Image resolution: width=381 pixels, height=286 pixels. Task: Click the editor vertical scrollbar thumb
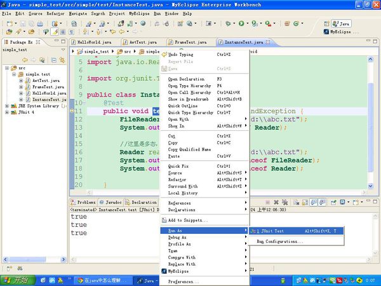point(370,127)
